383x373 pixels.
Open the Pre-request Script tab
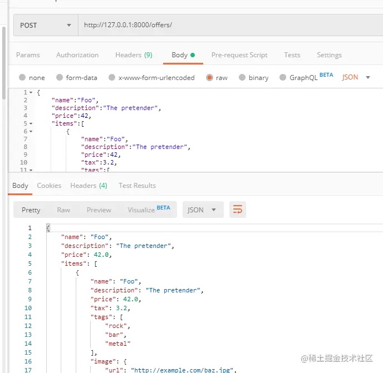pos(239,55)
